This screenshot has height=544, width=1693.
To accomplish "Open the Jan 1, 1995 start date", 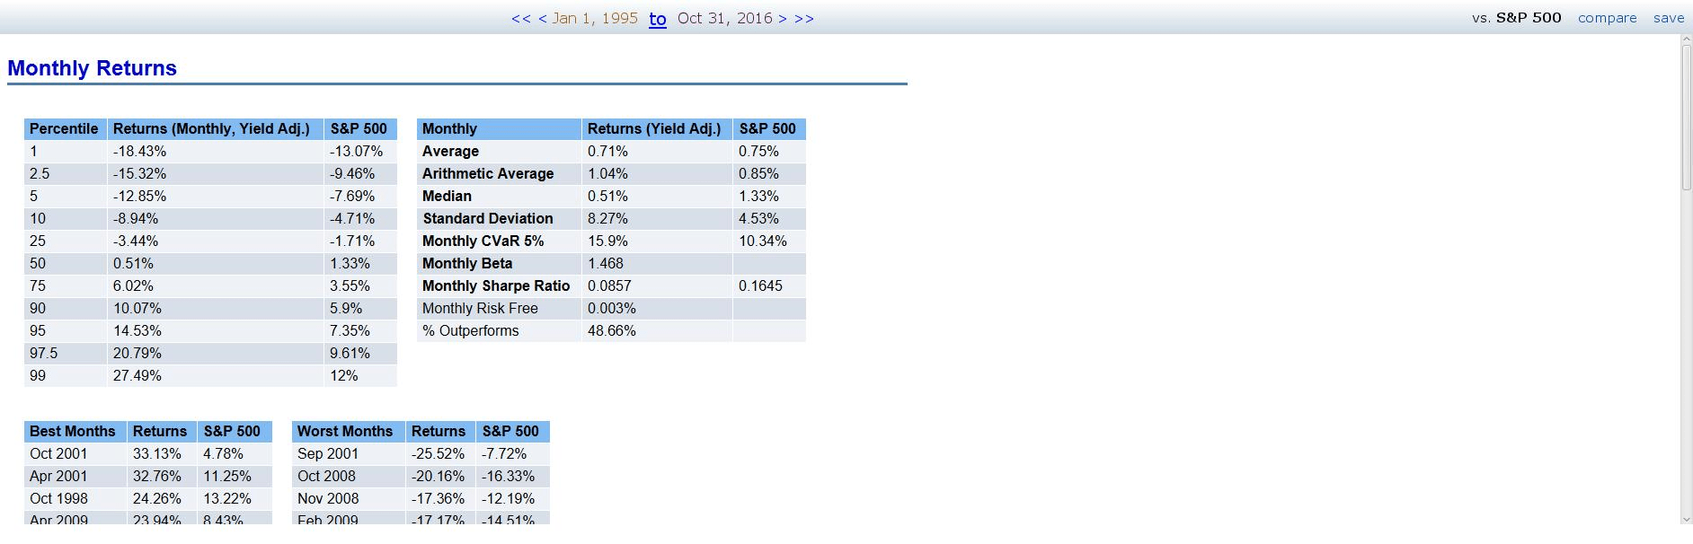I will click(595, 19).
